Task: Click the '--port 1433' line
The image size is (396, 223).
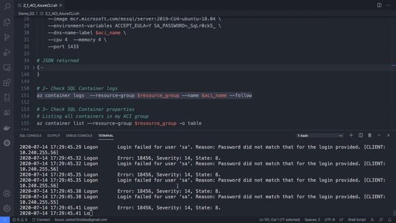Action: [x=63, y=47]
